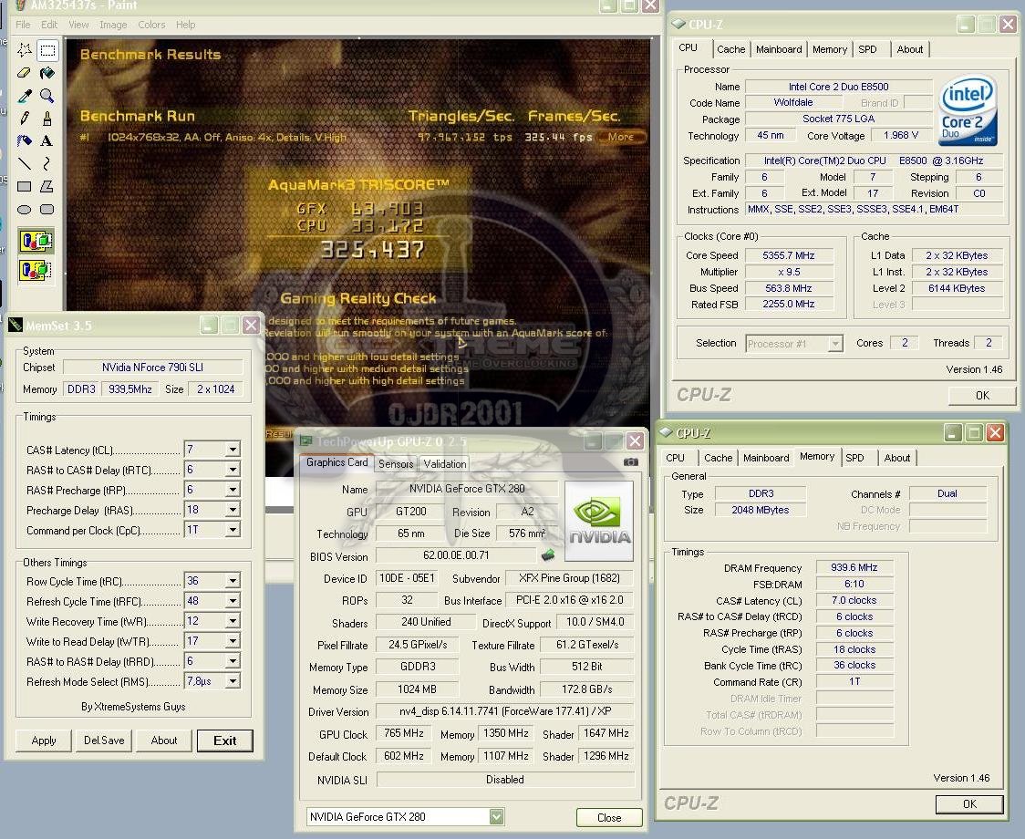Click Apply button in MemSet
Viewport: 1025px width, 839px height.
(x=44, y=741)
